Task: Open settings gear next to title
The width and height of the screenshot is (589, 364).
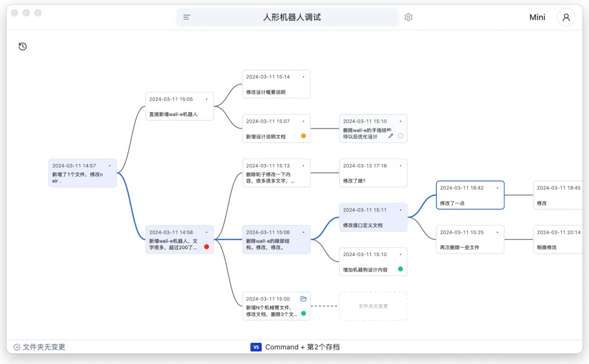Action: (408, 17)
